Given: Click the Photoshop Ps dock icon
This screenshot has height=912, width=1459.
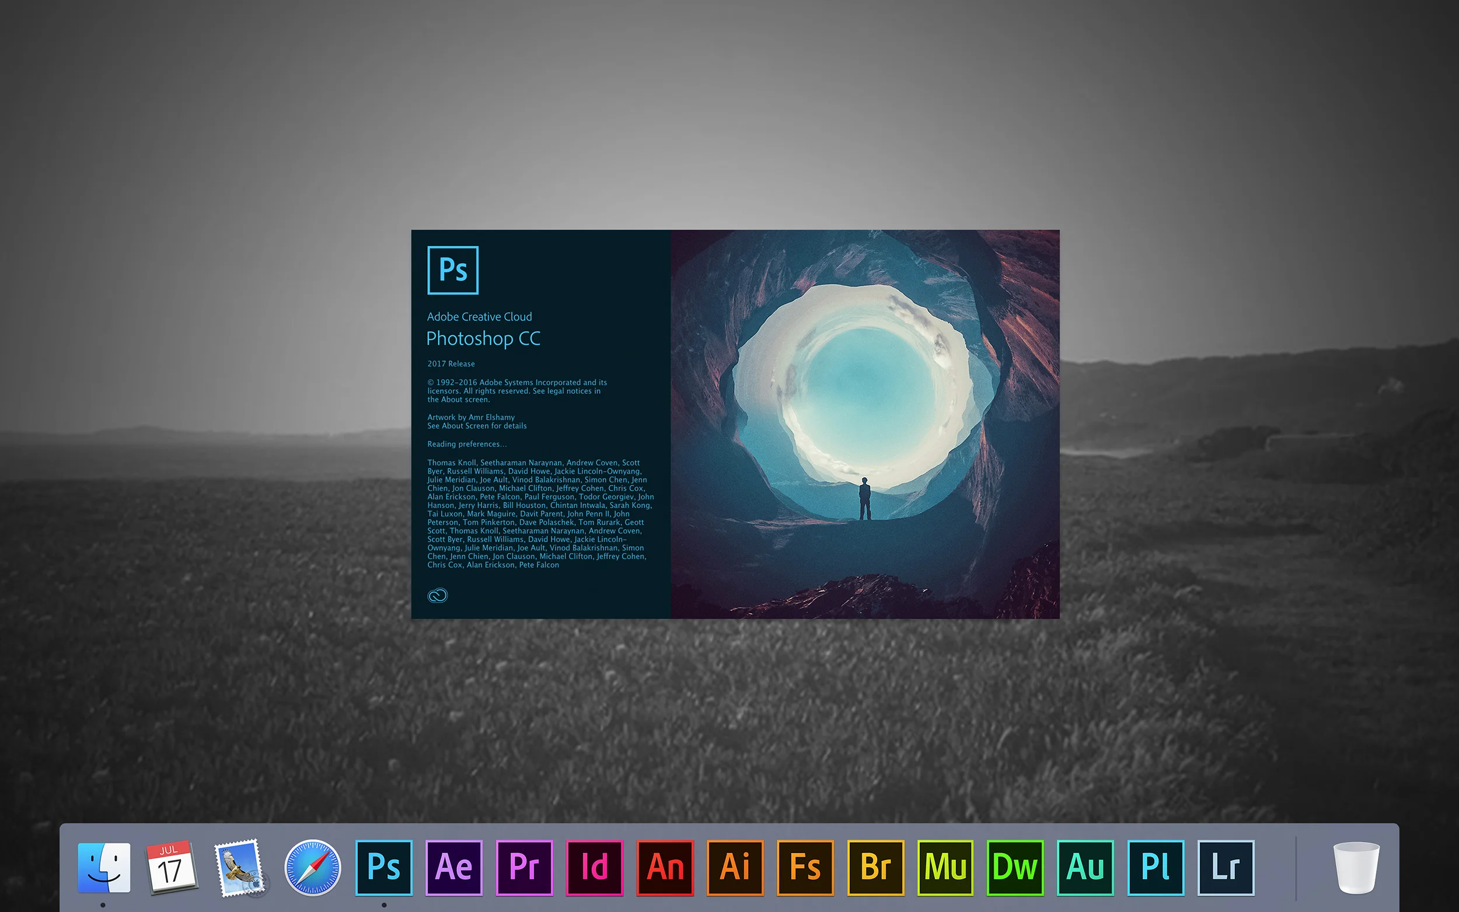Looking at the screenshot, I should coord(383,868).
